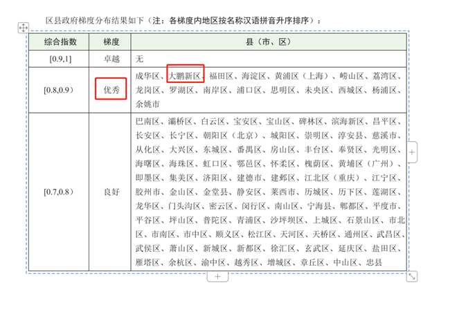Click the table resize handle icon

tap(412, 277)
